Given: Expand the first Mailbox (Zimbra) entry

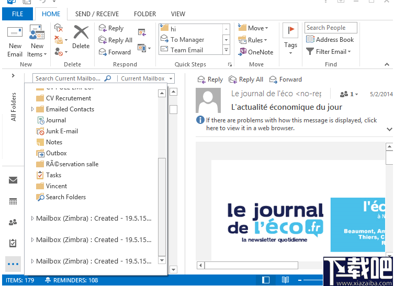Looking at the screenshot, I should pyautogui.click(x=32, y=218).
